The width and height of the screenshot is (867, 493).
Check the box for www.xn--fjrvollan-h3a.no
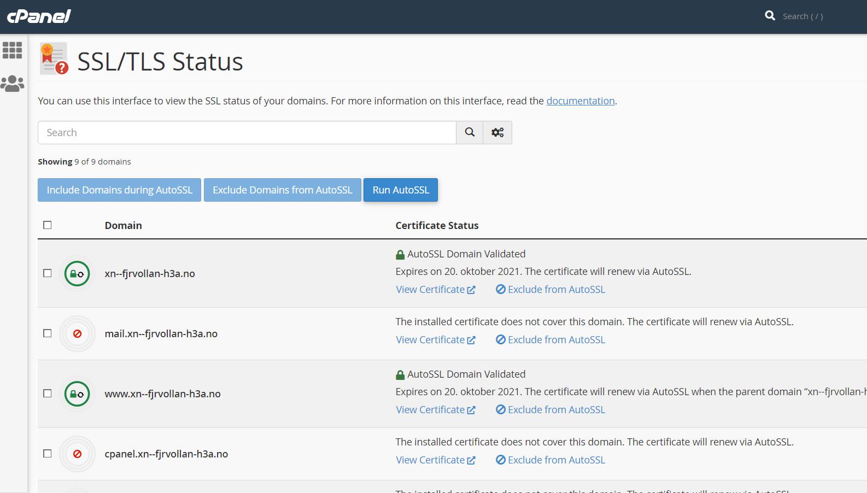[x=48, y=394]
